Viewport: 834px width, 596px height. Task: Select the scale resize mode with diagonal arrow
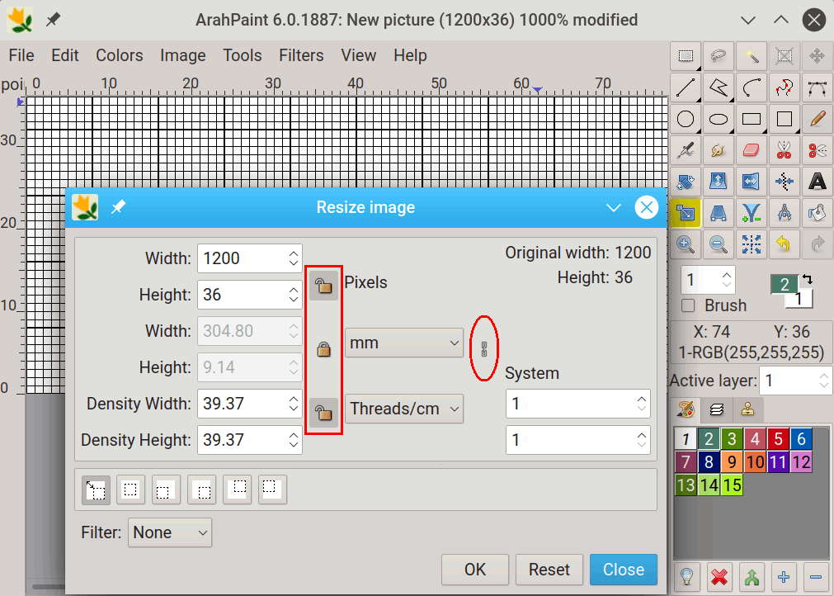[96, 490]
